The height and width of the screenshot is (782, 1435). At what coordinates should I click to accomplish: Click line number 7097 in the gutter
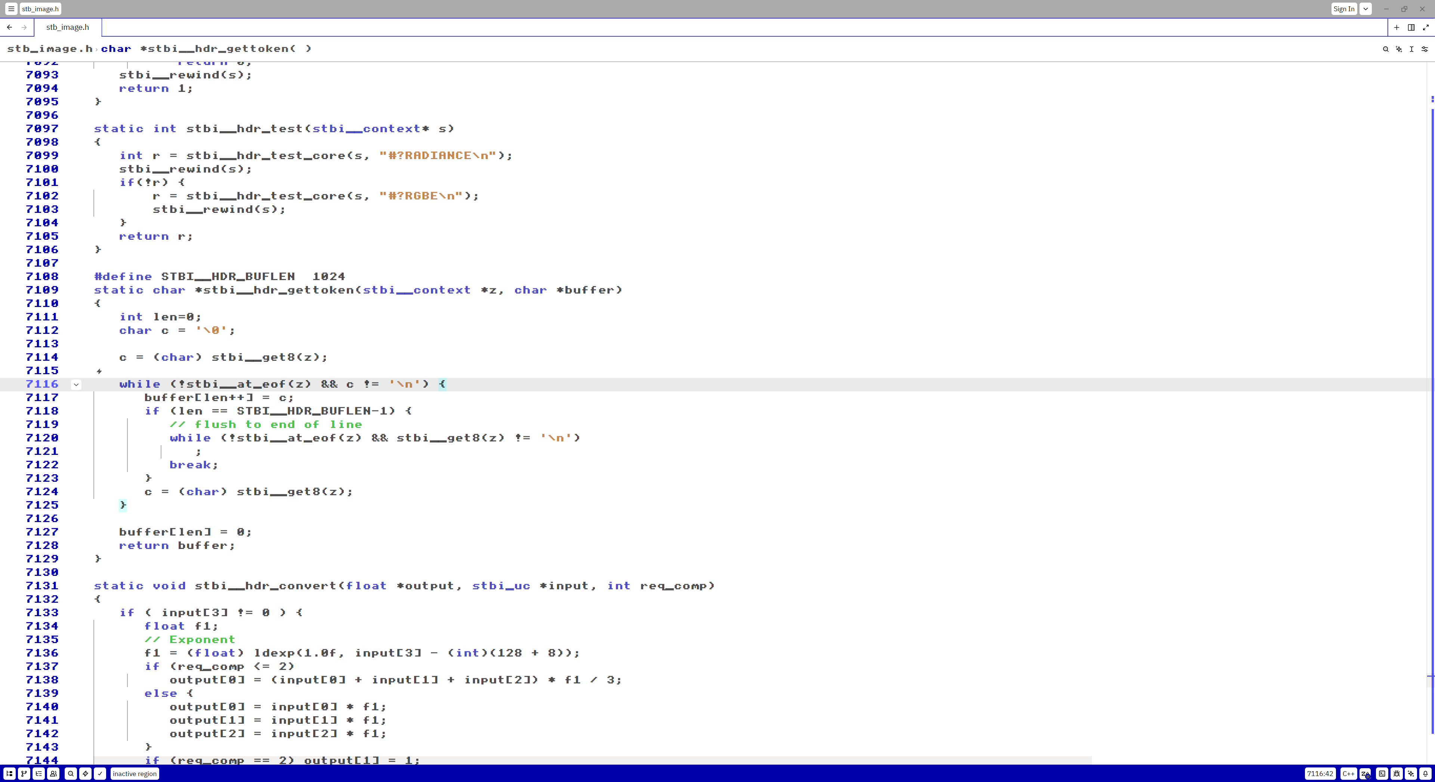coord(42,128)
